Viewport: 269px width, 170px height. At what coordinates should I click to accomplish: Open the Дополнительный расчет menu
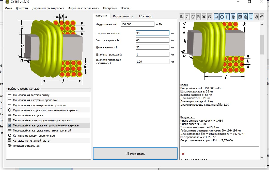click(48, 8)
